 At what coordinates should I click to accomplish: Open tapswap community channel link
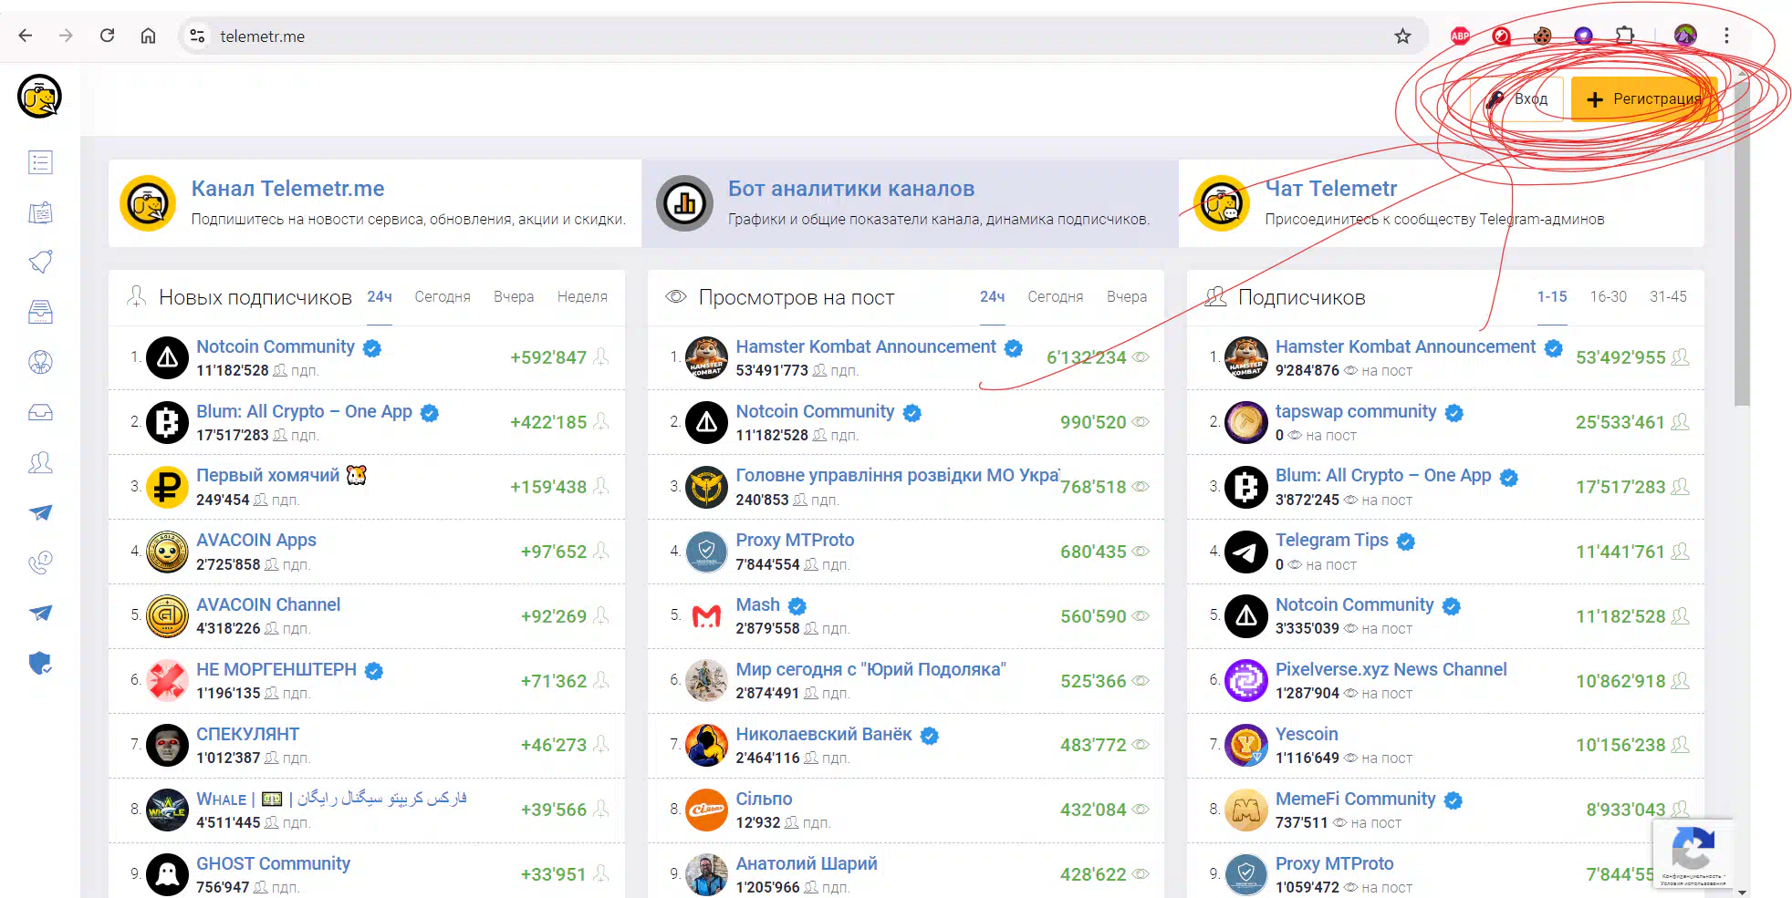pos(1356,411)
